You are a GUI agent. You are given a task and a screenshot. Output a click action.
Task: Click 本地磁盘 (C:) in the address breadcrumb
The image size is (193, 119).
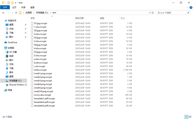click(42, 13)
